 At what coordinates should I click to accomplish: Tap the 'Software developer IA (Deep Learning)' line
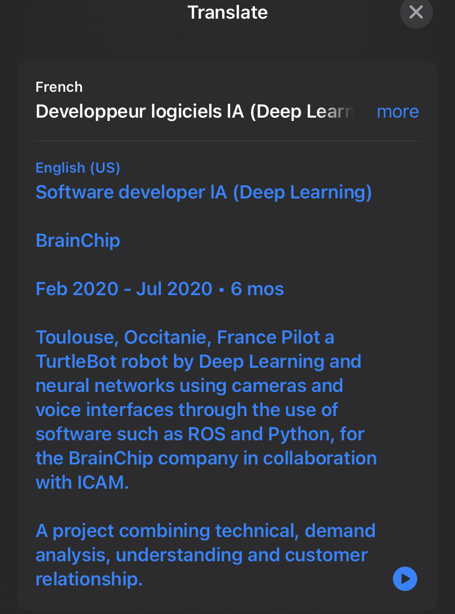(203, 192)
